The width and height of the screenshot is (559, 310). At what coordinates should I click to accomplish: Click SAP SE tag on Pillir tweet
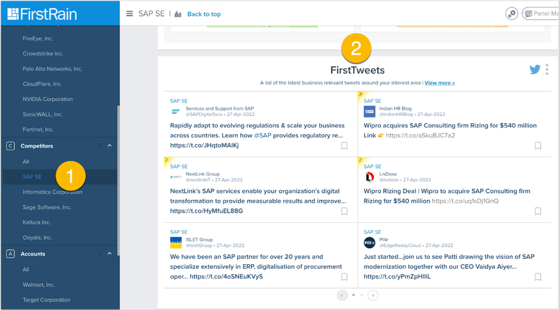point(372,231)
